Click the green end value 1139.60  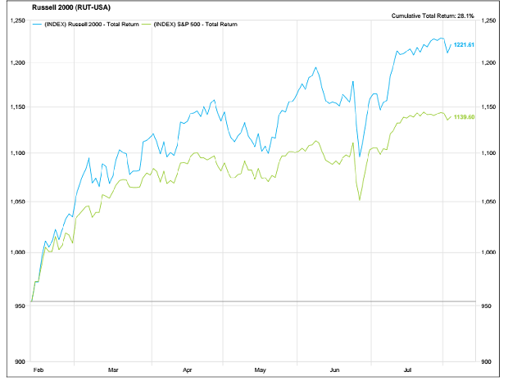coord(464,117)
